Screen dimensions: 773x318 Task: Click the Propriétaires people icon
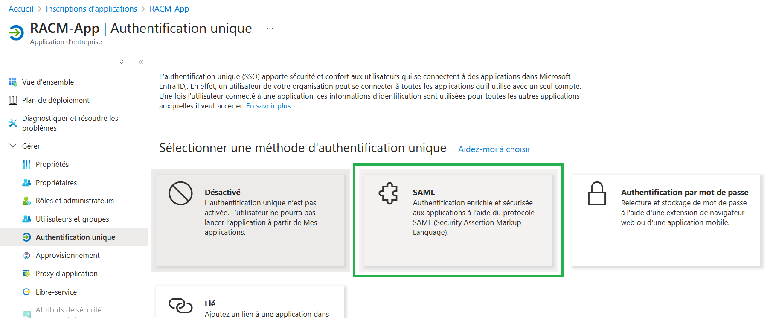pos(26,183)
